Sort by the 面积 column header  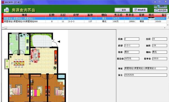90,15
